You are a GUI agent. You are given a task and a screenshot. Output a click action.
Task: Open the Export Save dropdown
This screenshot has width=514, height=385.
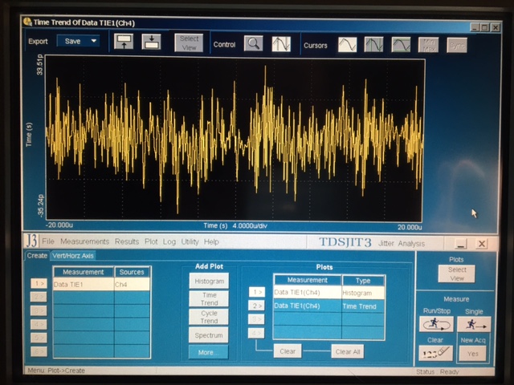[x=79, y=41]
